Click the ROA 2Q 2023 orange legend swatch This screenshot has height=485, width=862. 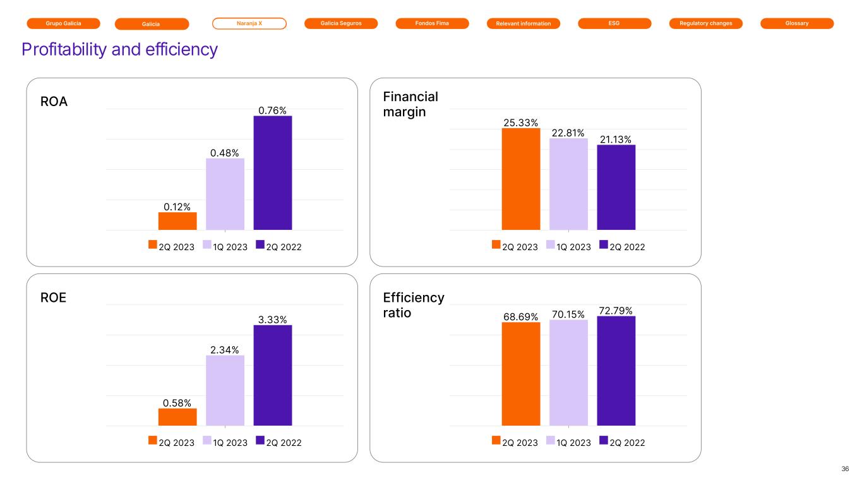[153, 245]
